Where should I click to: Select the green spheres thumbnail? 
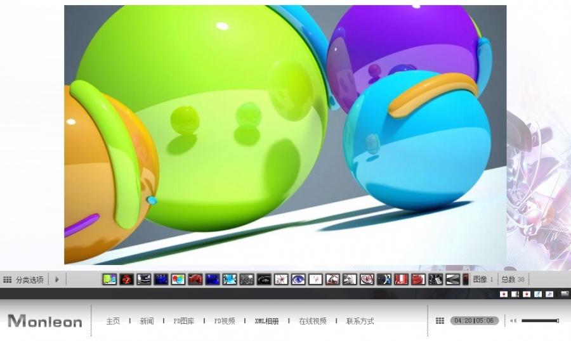pyautogui.click(x=109, y=279)
